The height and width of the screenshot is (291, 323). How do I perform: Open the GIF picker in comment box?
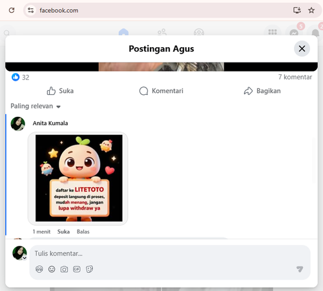77,269
